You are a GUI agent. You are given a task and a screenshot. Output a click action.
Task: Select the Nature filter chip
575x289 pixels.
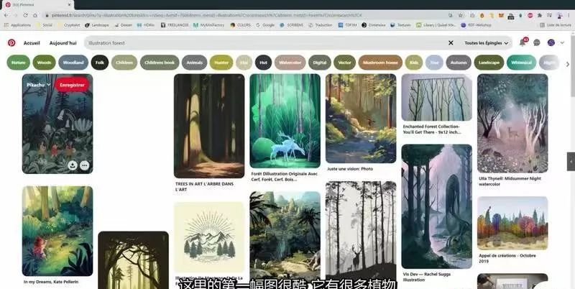19,63
